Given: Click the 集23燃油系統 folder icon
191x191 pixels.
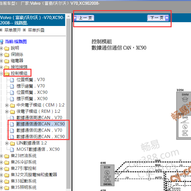Looking at the screenshot, I should point(7,156).
